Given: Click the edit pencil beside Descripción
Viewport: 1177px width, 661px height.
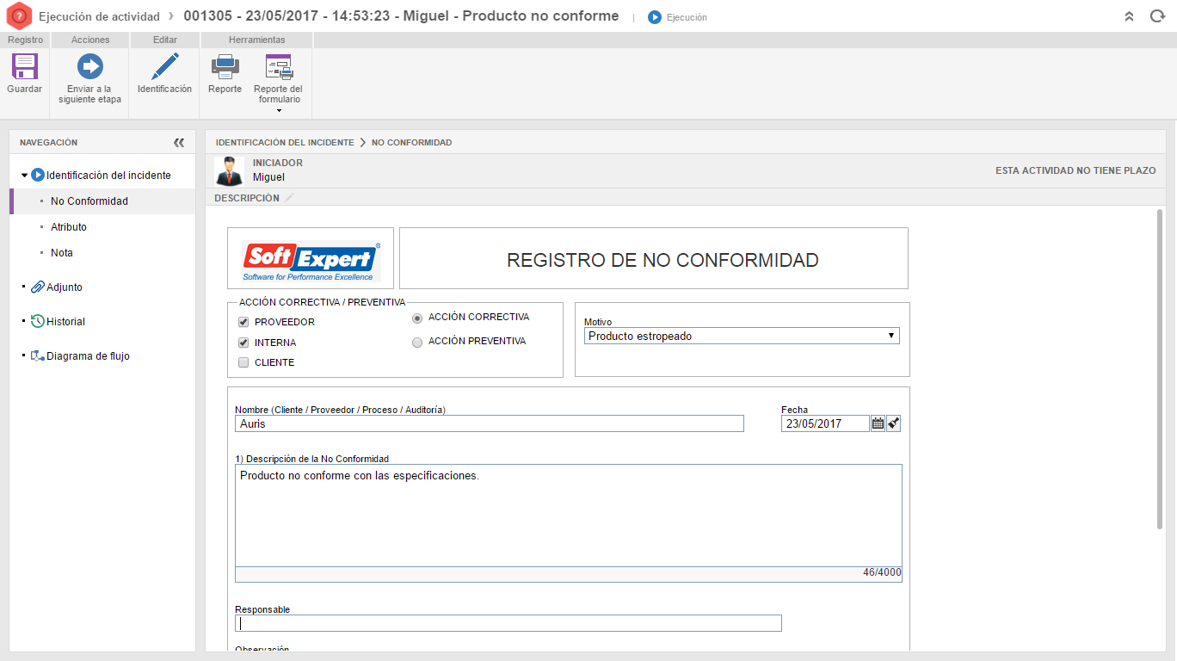Looking at the screenshot, I should [290, 198].
